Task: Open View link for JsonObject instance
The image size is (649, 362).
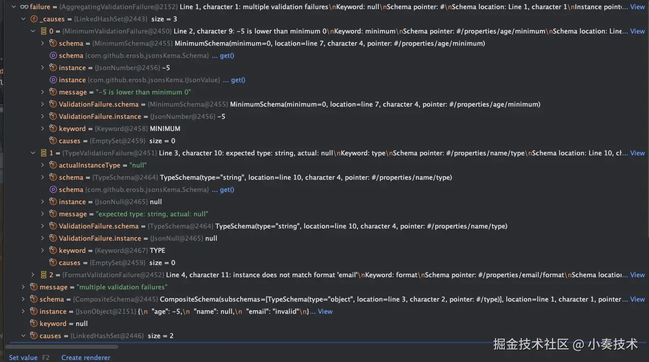Action: [325, 311]
